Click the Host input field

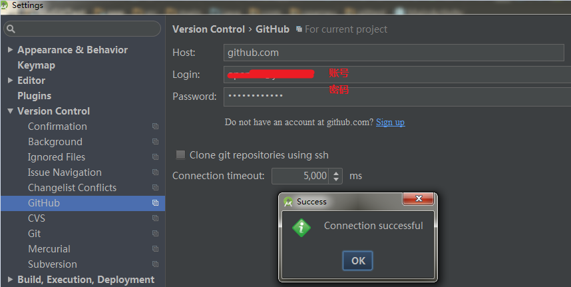396,53
